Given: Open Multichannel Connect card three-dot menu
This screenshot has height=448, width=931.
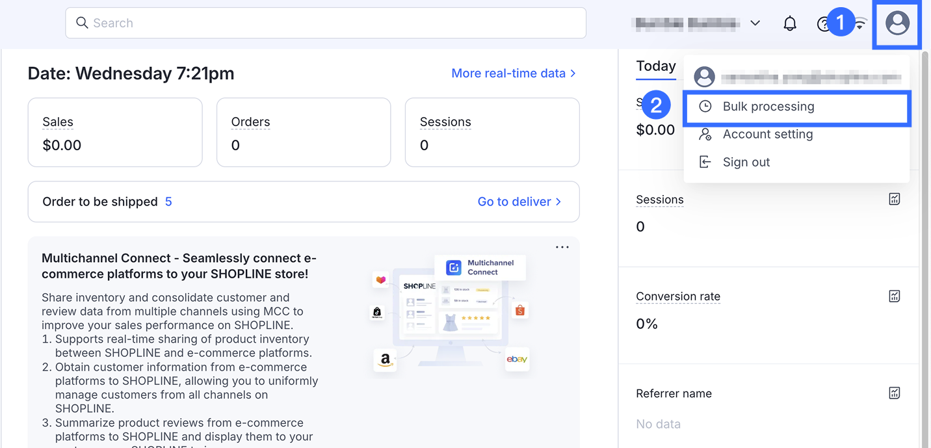Looking at the screenshot, I should point(562,247).
